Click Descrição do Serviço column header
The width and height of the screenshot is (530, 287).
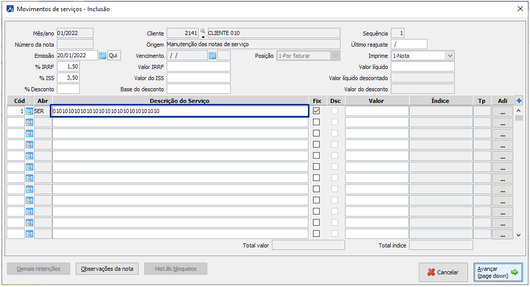[179, 100]
